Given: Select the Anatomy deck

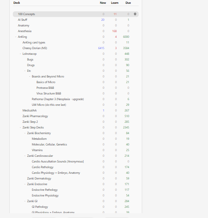Looking at the screenshot, I should [24, 25].
